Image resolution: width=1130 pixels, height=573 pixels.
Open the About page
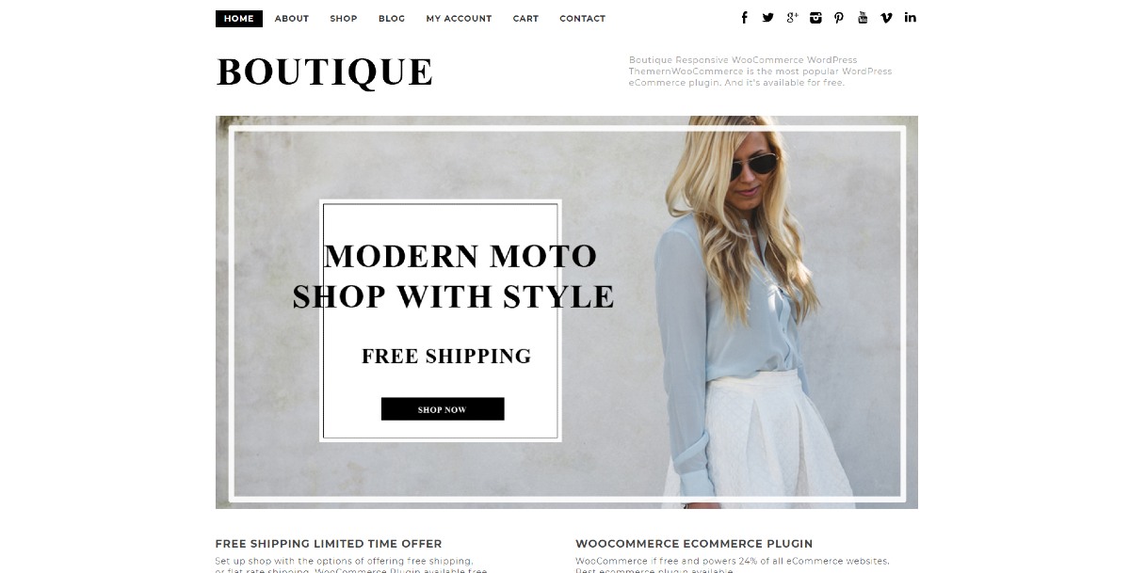(x=292, y=19)
